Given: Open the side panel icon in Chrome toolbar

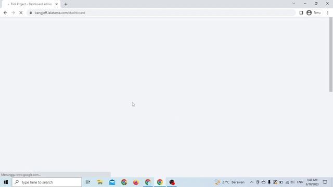Looking at the screenshot, I should click(301, 12).
